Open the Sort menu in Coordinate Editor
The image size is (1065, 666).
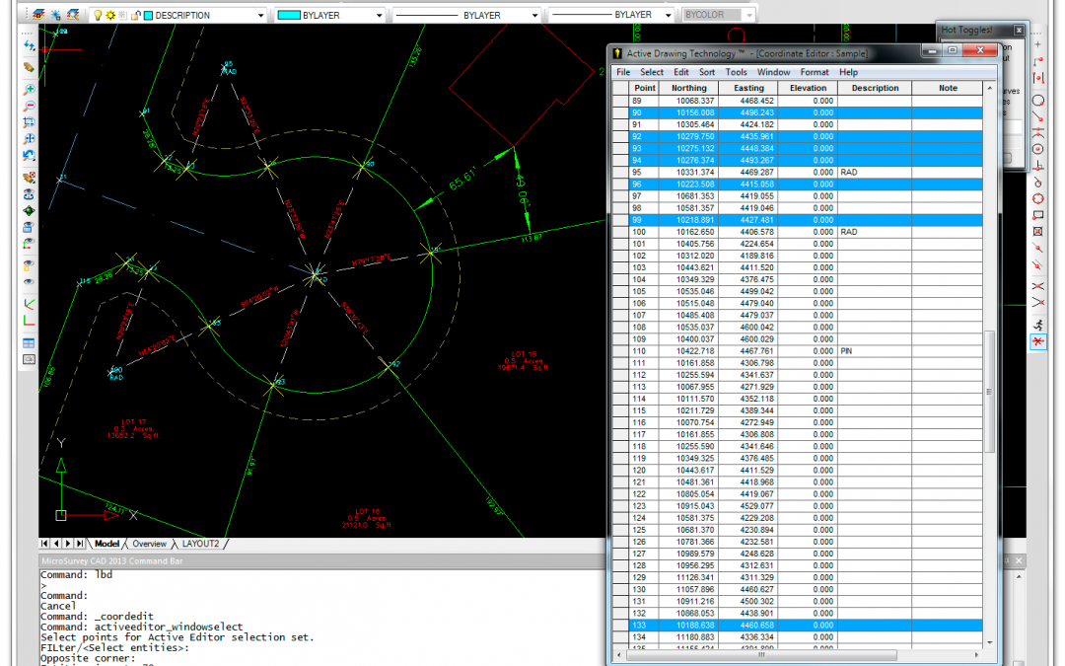coord(707,72)
